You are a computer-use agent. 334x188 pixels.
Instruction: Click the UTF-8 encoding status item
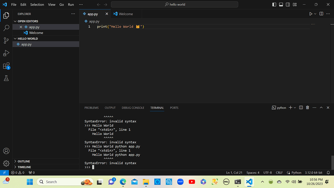pyautogui.click(x=267, y=173)
